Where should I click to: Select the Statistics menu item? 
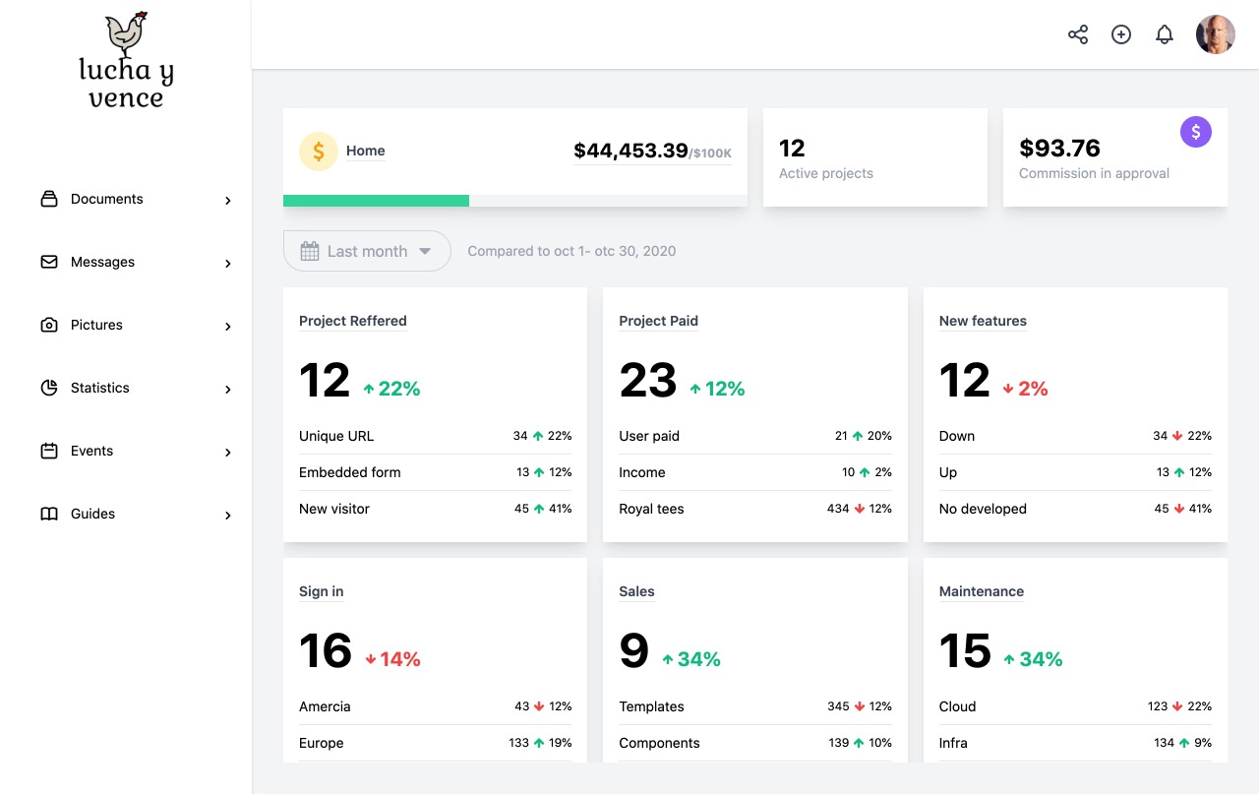pyautogui.click(x=100, y=388)
